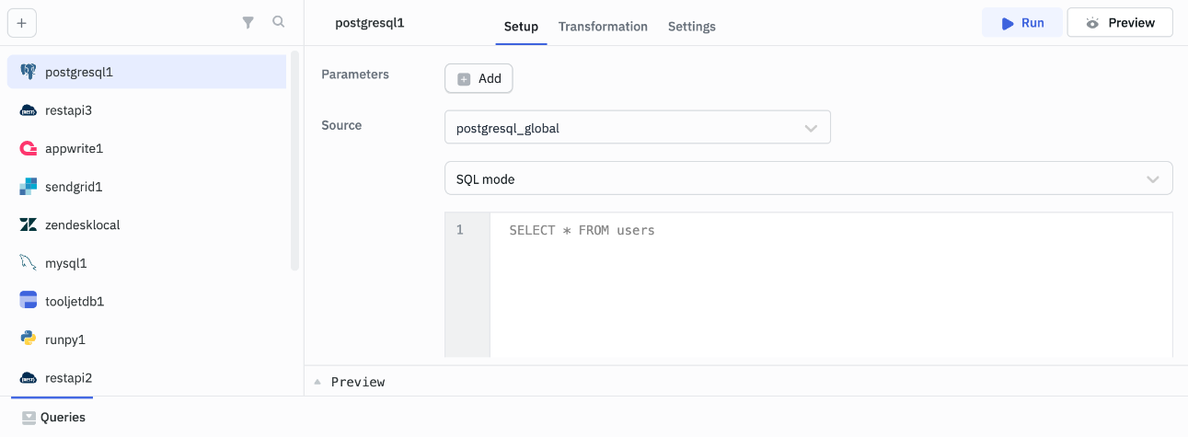Click the zendesklocal query icon
Viewport: 1188px width, 437px height.
tap(28, 224)
